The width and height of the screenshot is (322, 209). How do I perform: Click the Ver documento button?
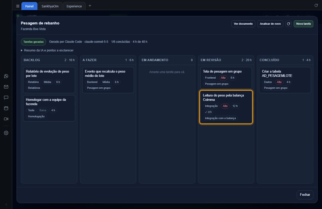(x=243, y=24)
